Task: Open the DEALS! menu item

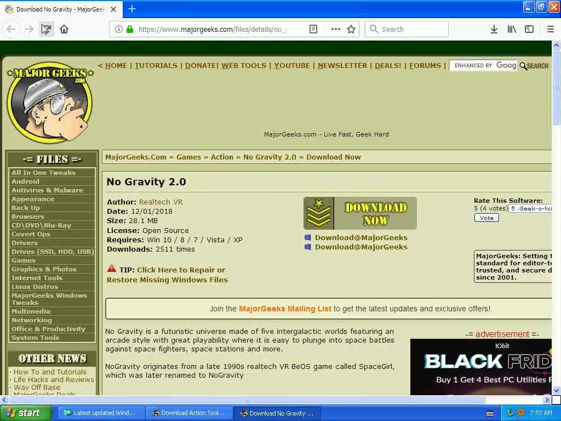Action: [x=388, y=66]
